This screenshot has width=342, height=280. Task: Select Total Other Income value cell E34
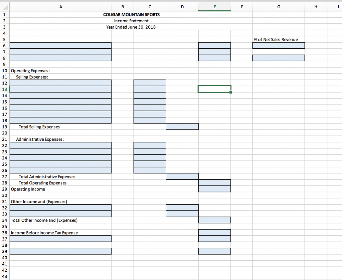(214, 220)
